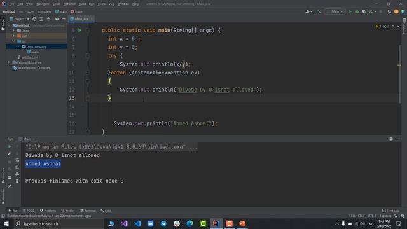Open profiler run options dropdown arrow
This screenshot has width=407, height=229.
click(x=375, y=11)
